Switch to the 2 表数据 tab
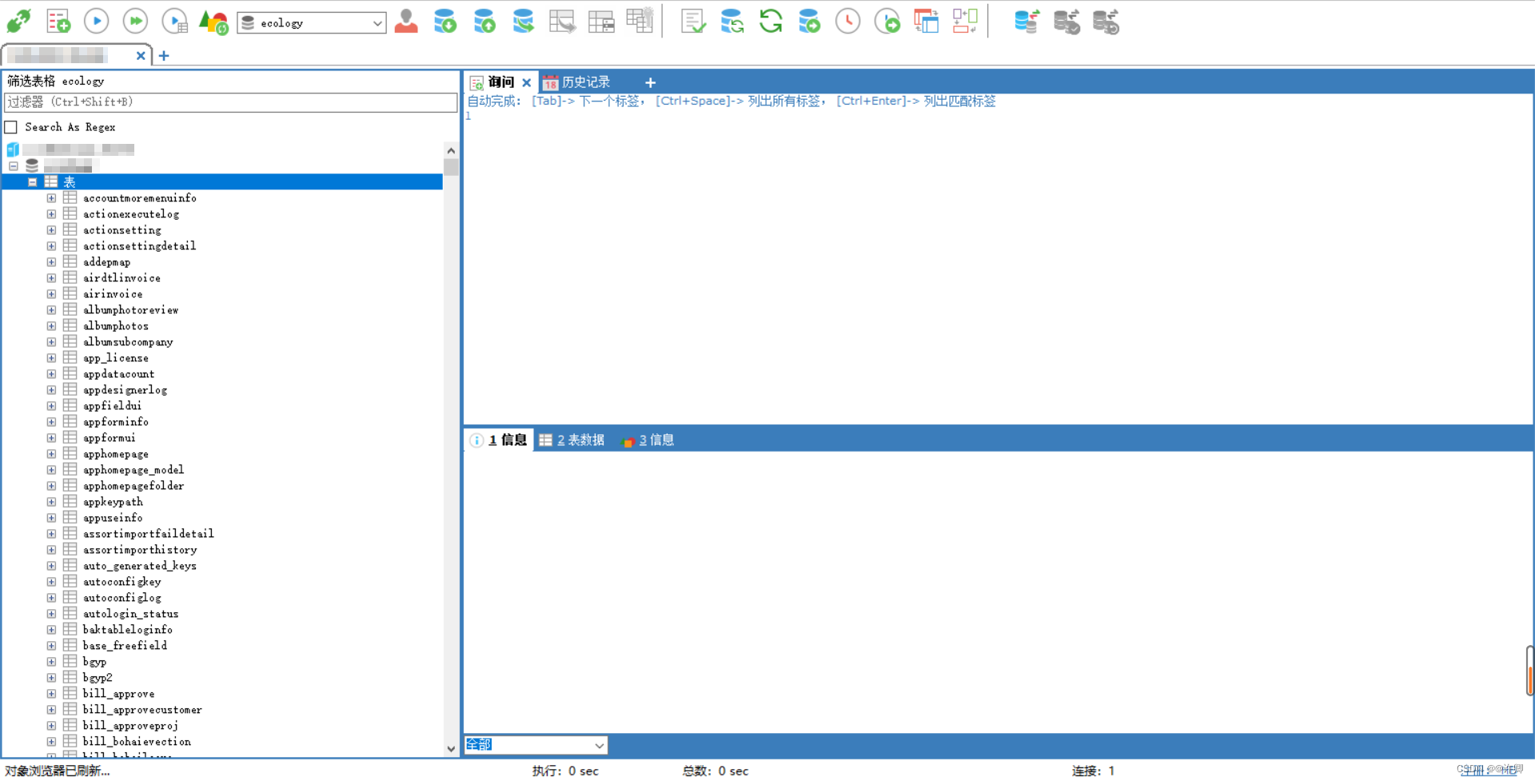The image size is (1535, 781). coord(572,440)
